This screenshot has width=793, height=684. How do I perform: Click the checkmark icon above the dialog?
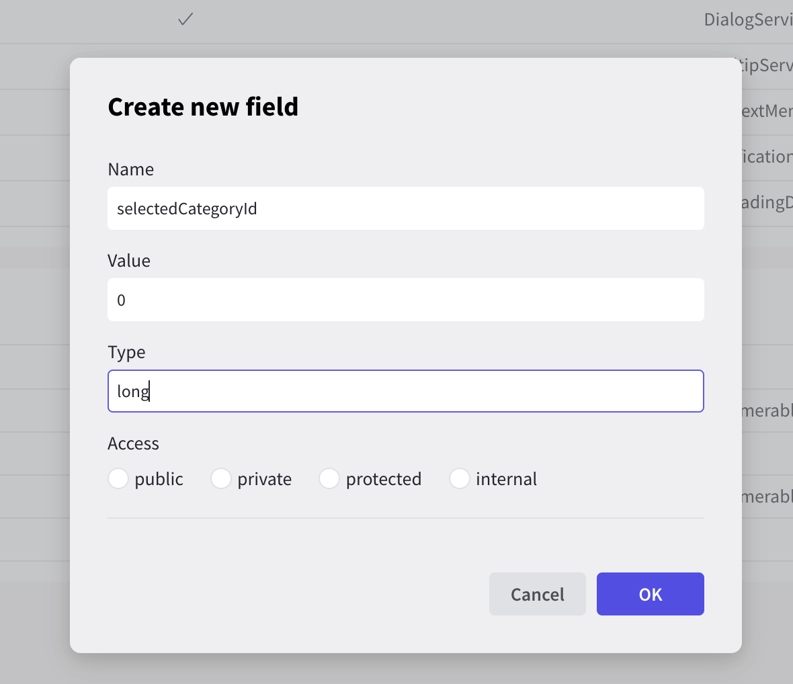pos(185,20)
